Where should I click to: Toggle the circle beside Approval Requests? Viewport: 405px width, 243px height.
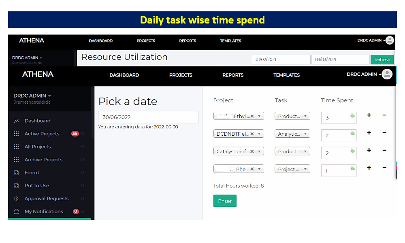coord(82,198)
